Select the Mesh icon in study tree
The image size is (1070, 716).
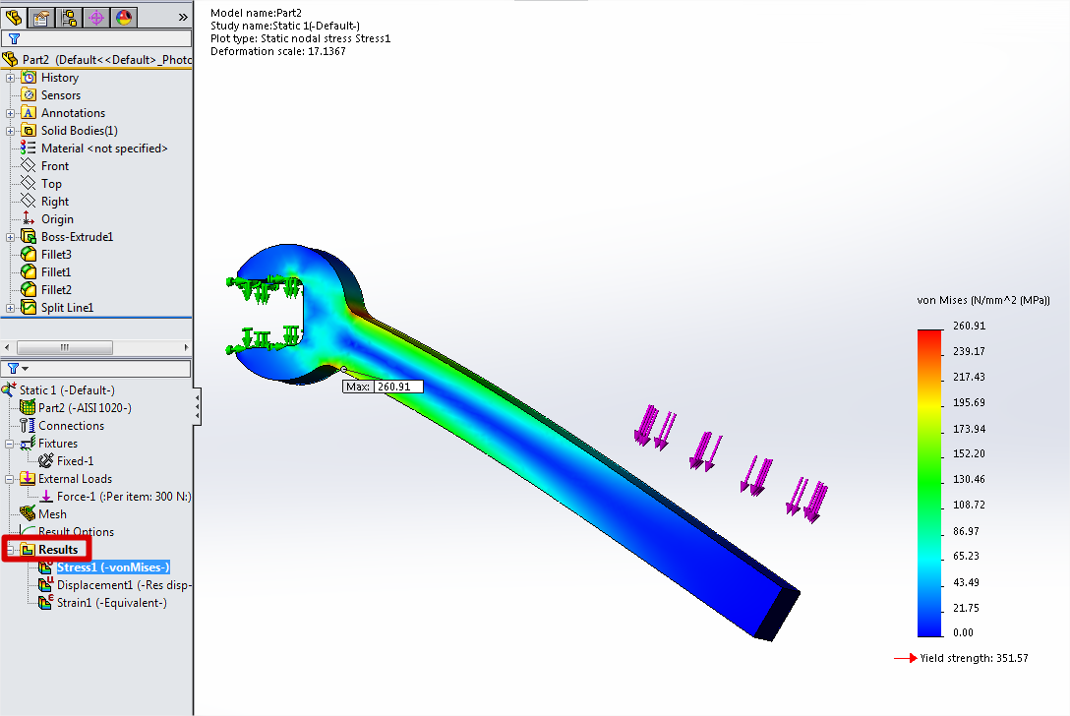tap(28, 514)
